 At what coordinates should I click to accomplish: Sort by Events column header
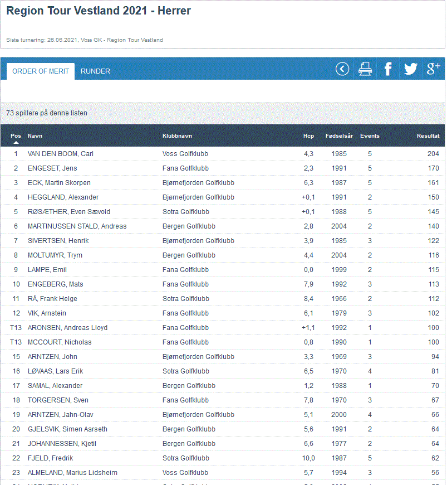(x=370, y=136)
